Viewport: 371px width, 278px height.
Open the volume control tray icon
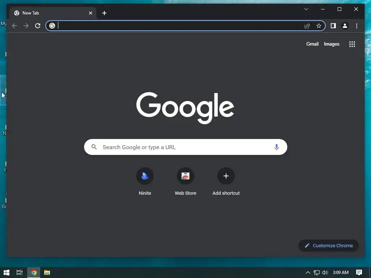pos(325,273)
